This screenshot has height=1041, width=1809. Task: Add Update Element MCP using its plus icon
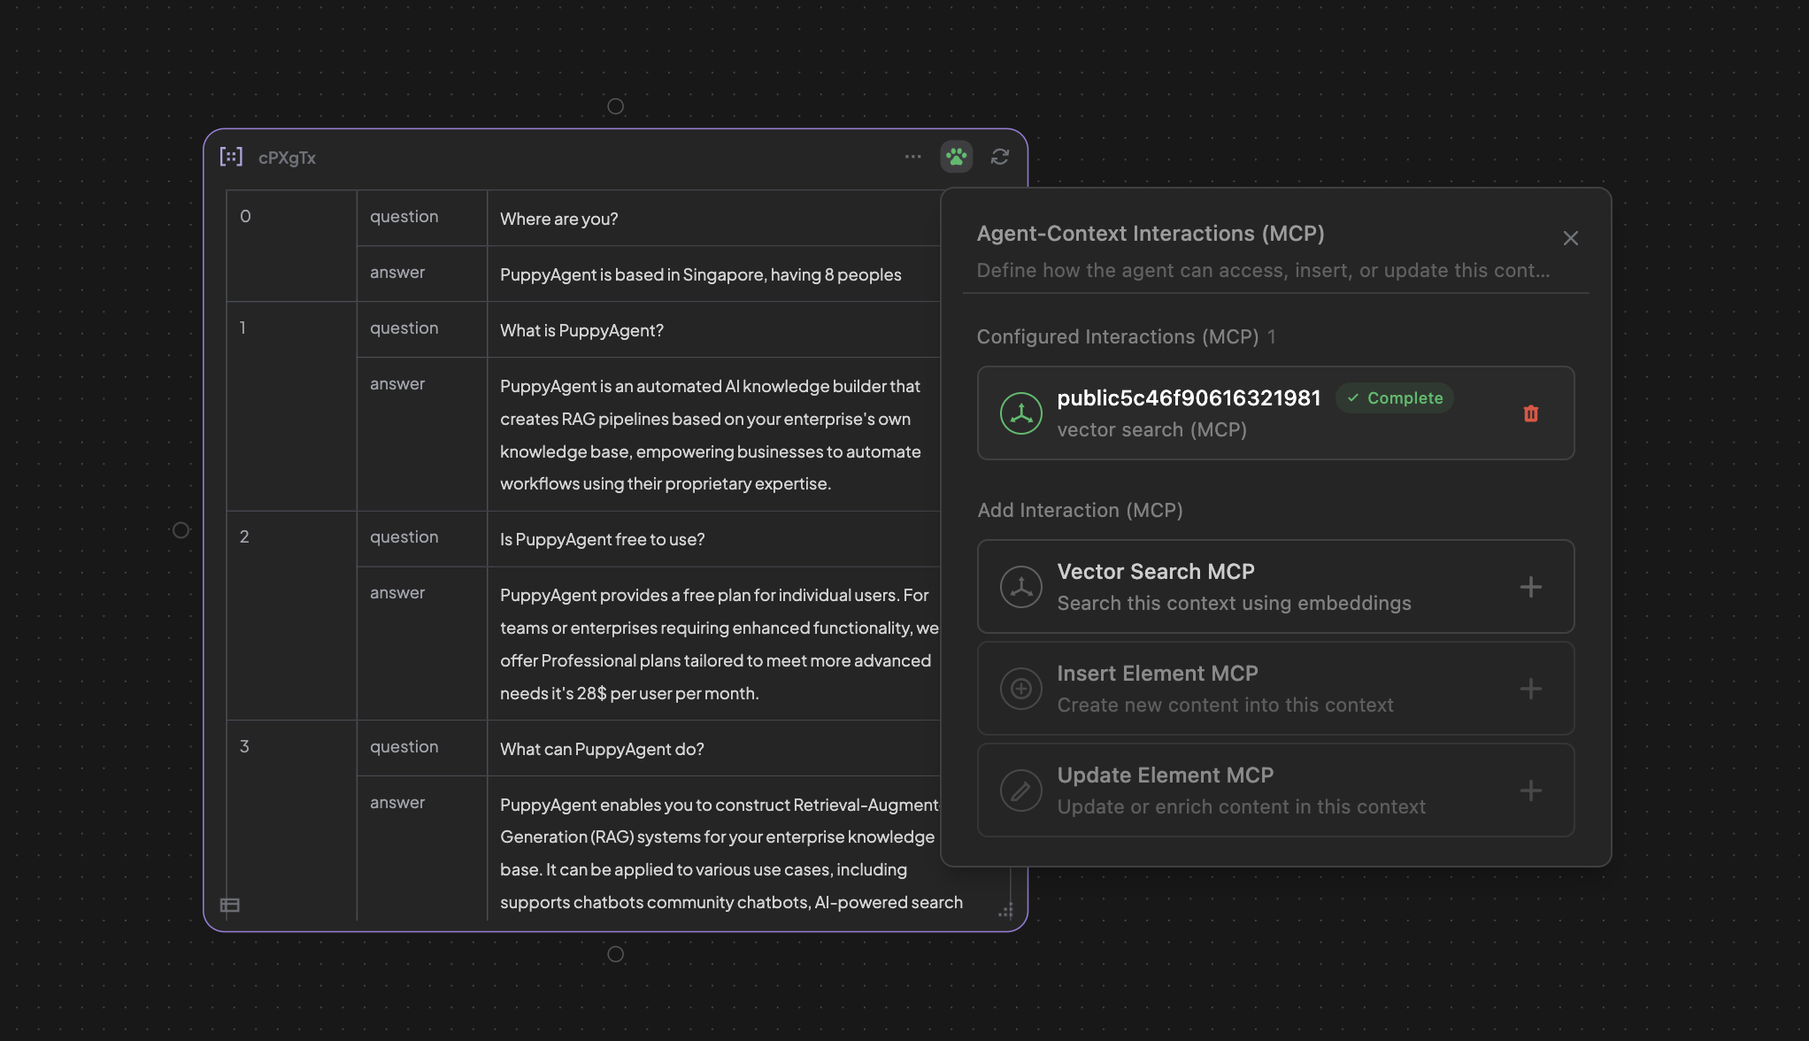click(1530, 790)
